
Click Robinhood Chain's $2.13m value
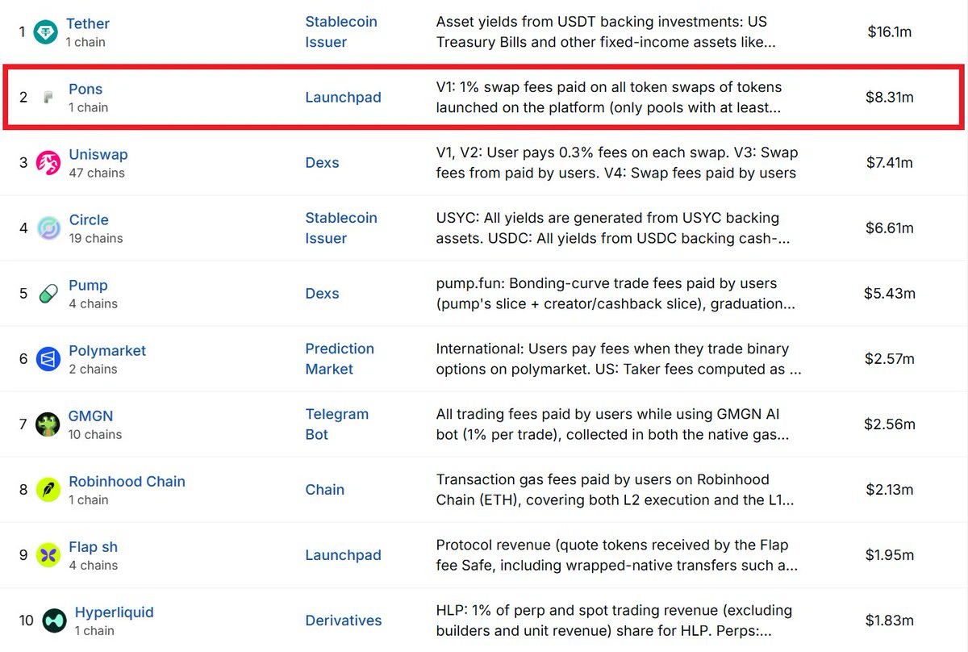pos(890,490)
